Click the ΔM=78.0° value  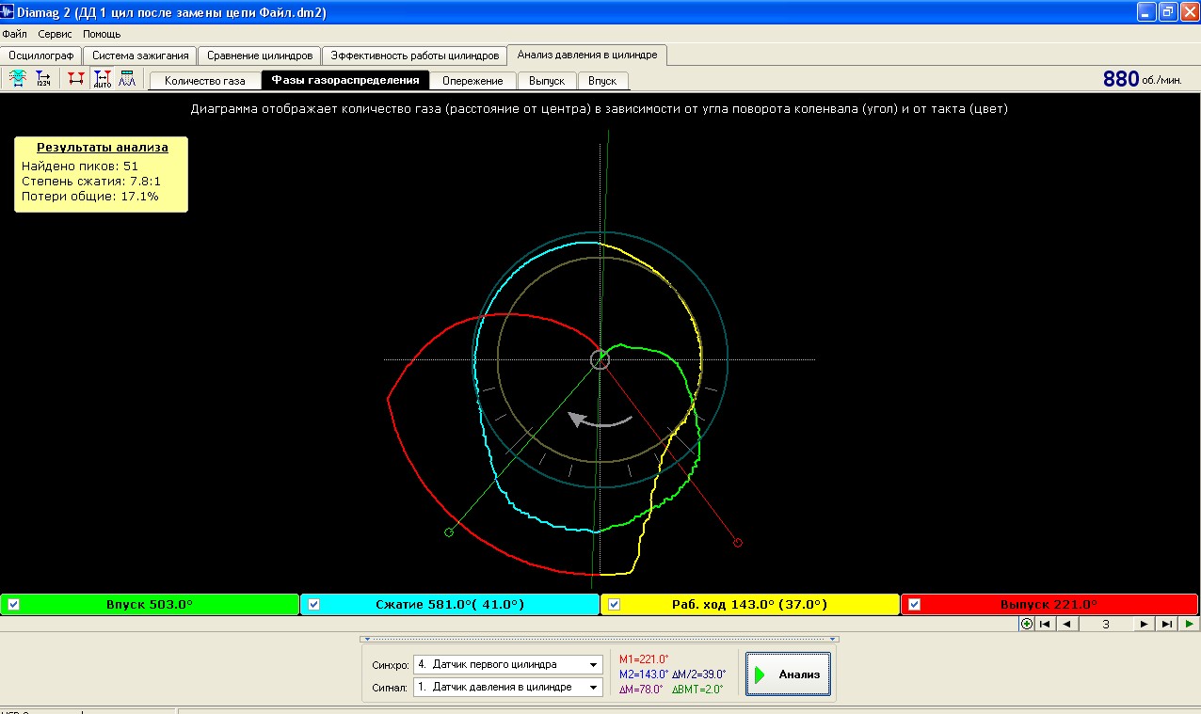coord(641,690)
